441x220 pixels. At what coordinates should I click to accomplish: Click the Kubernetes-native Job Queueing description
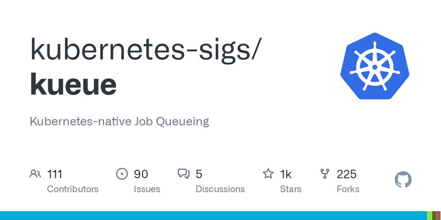[x=119, y=121]
